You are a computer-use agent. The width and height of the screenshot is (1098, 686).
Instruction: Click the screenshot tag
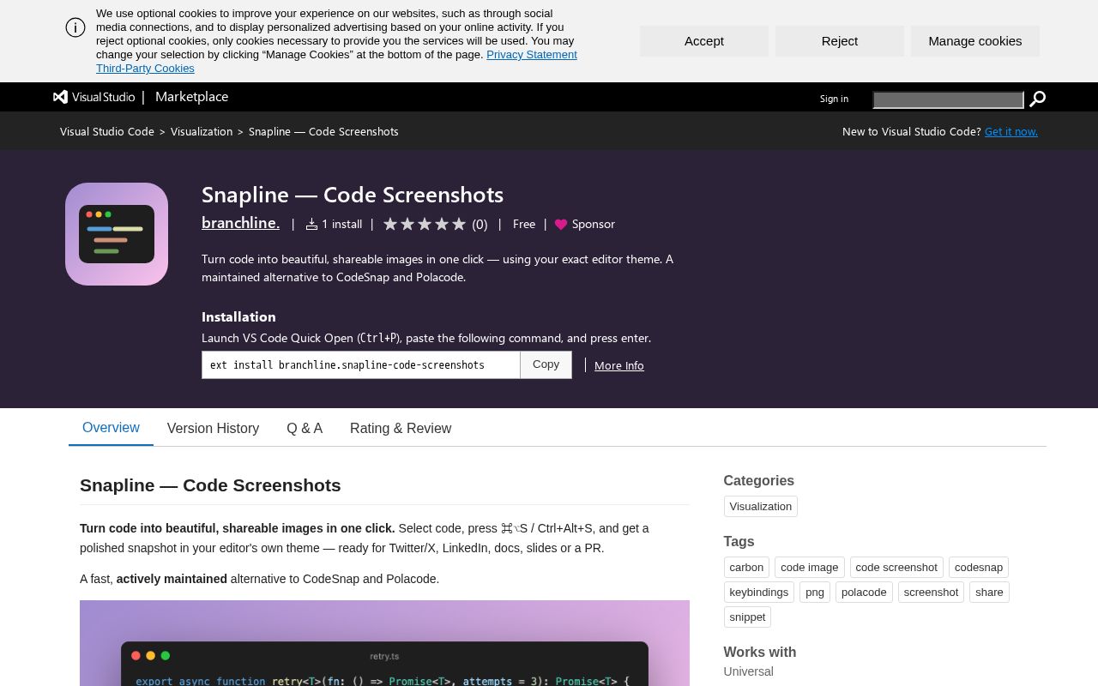[x=931, y=593]
